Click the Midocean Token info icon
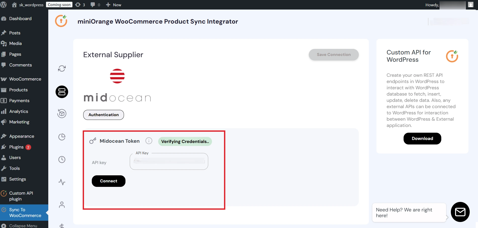Image resolution: width=478 pixels, height=228 pixels. (x=149, y=141)
